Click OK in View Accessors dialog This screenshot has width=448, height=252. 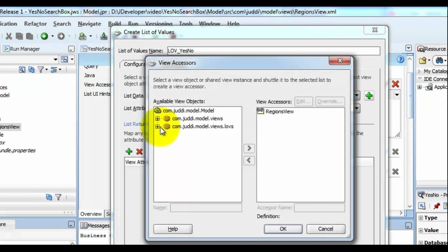click(283, 229)
